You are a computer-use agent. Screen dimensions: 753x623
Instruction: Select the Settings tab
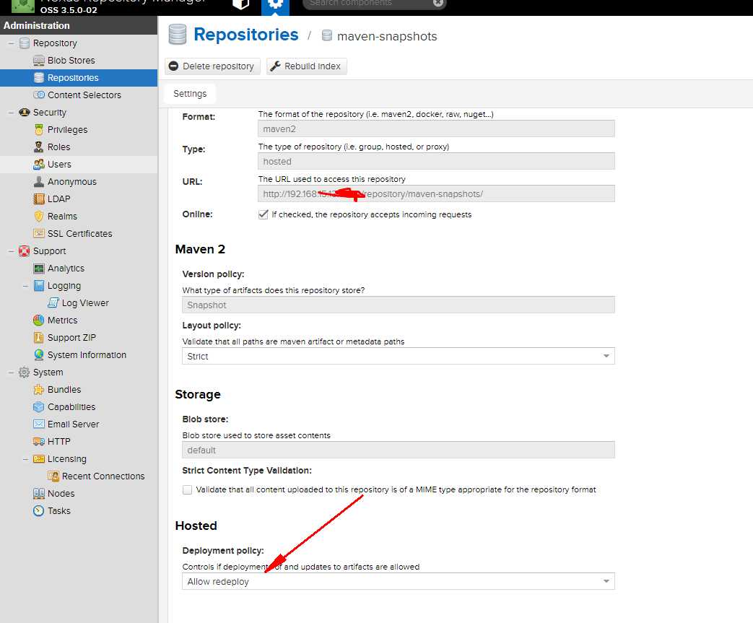[190, 94]
